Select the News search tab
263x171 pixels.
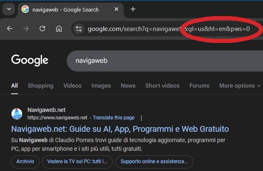point(128,85)
